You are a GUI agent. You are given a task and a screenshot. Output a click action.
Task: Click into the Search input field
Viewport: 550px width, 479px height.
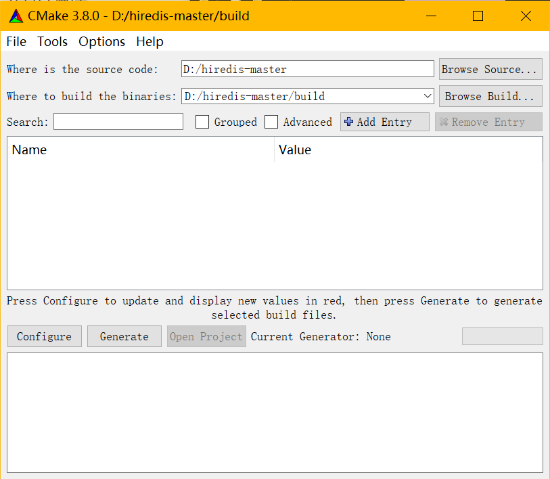(x=118, y=122)
